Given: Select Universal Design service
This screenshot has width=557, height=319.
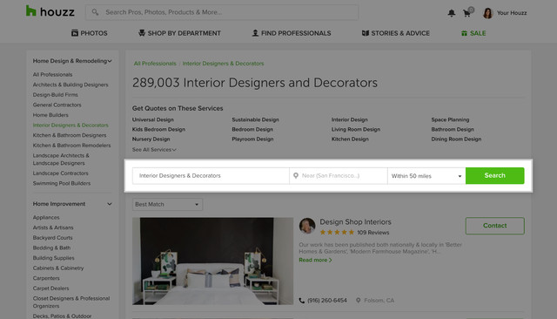Looking at the screenshot, I should [153, 120].
